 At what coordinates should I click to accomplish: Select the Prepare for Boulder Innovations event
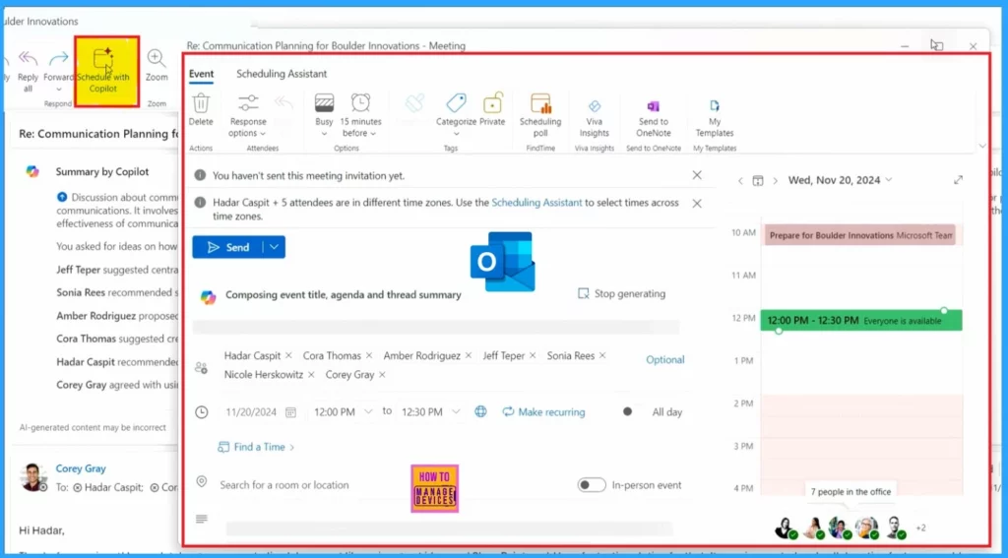click(x=859, y=235)
